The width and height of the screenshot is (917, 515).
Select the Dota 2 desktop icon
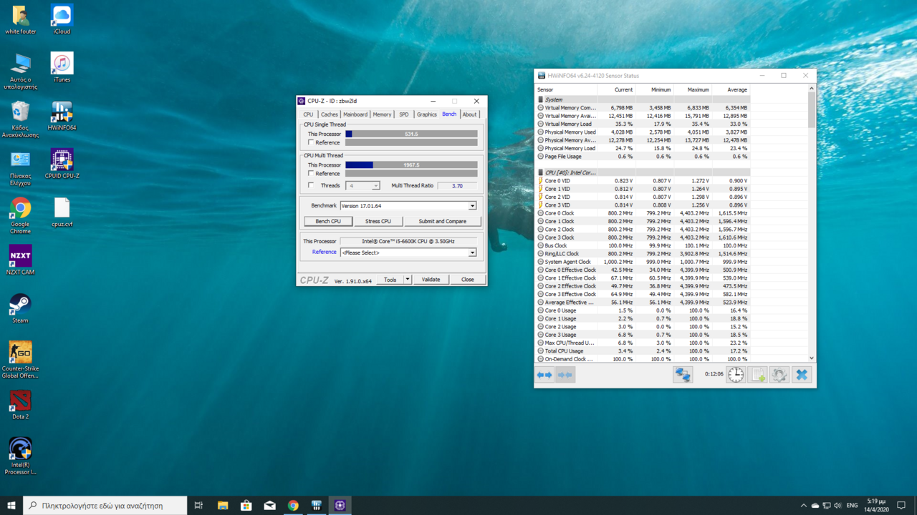click(20, 405)
